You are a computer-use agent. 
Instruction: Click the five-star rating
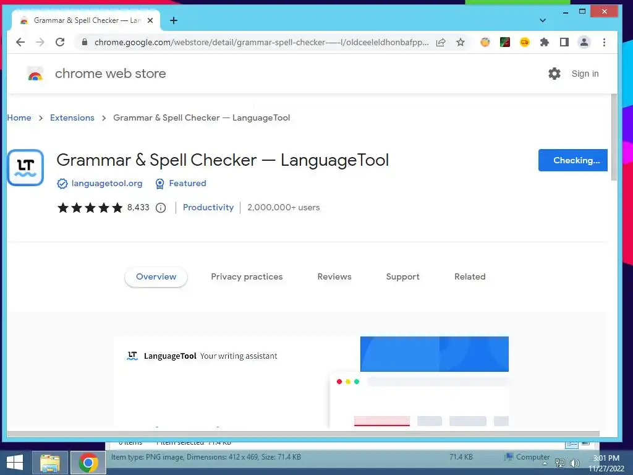coord(90,208)
